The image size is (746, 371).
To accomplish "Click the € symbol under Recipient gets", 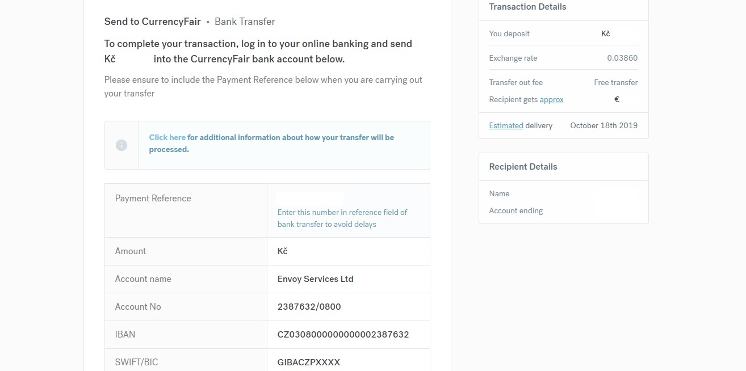I will tap(617, 99).
